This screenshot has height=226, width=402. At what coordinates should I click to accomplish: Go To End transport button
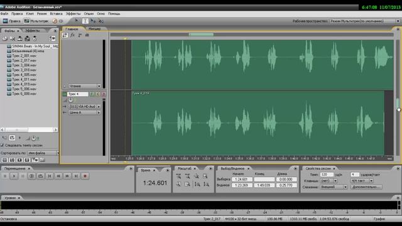pyautogui.click(x=76, y=176)
